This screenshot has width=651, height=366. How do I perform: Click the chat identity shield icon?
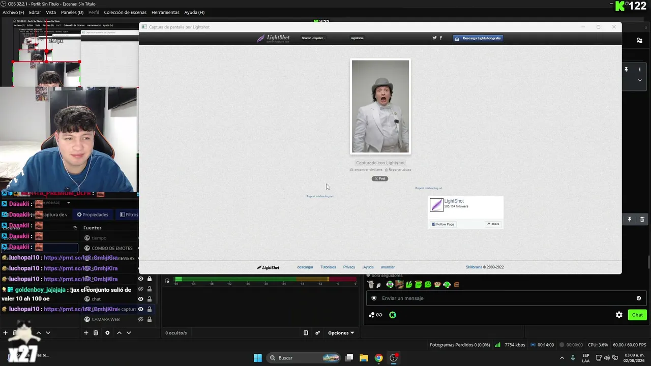coord(374,298)
